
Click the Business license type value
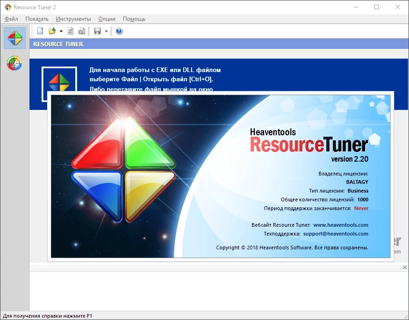tap(358, 191)
